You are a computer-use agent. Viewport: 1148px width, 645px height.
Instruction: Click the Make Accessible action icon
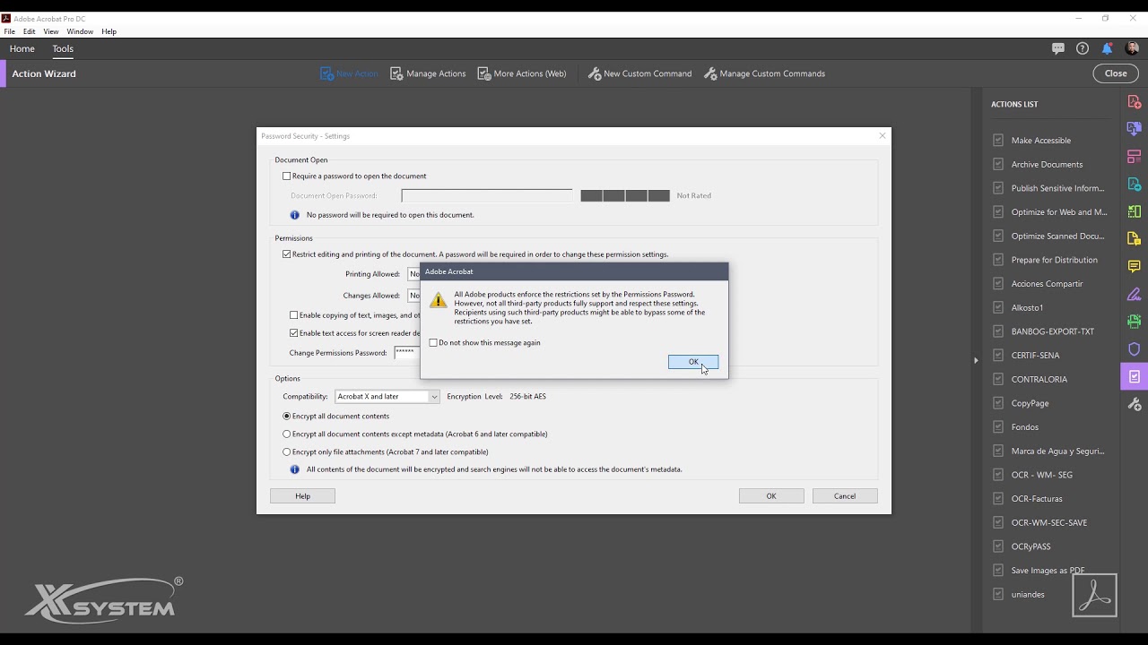(x=998, y=140)
